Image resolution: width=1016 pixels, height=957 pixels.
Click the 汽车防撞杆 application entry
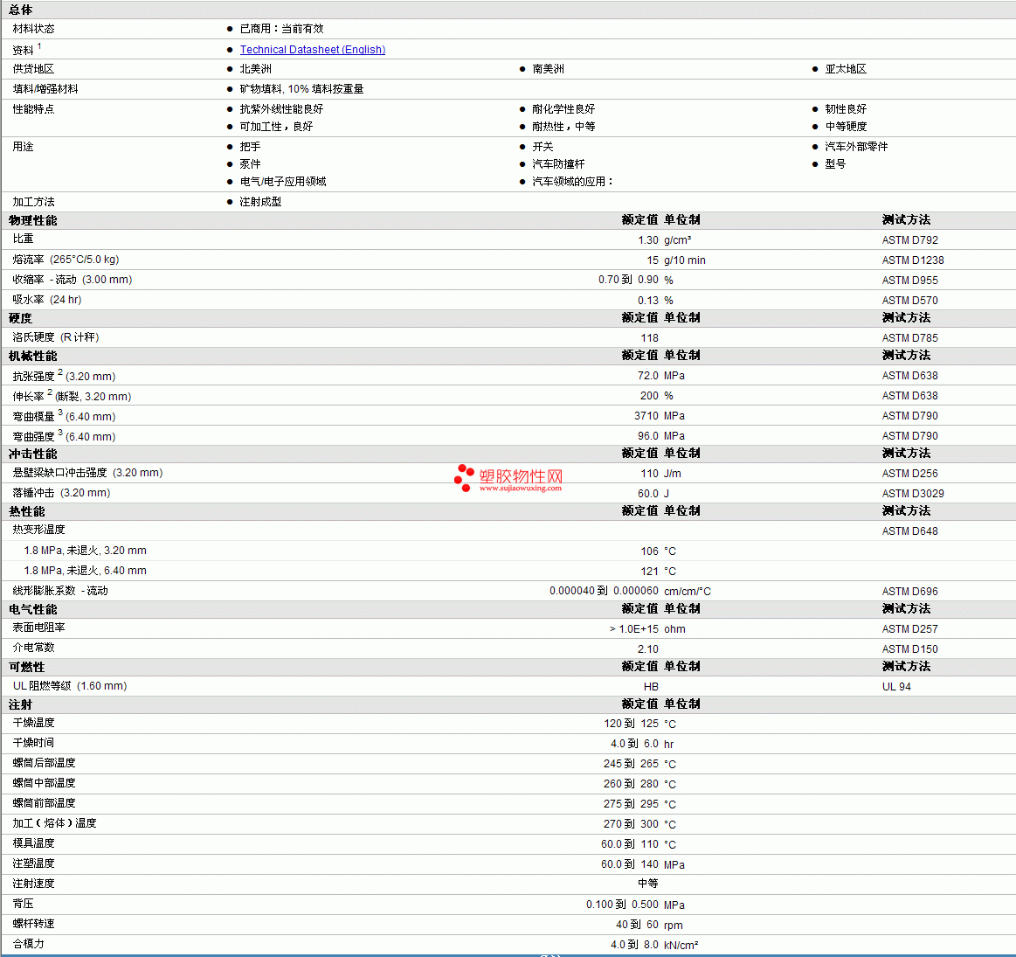[x=558, y=164]
